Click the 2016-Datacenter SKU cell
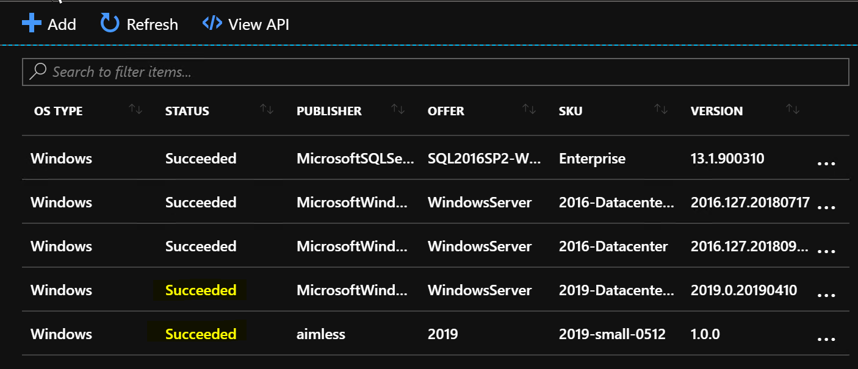 click(613, 246)
